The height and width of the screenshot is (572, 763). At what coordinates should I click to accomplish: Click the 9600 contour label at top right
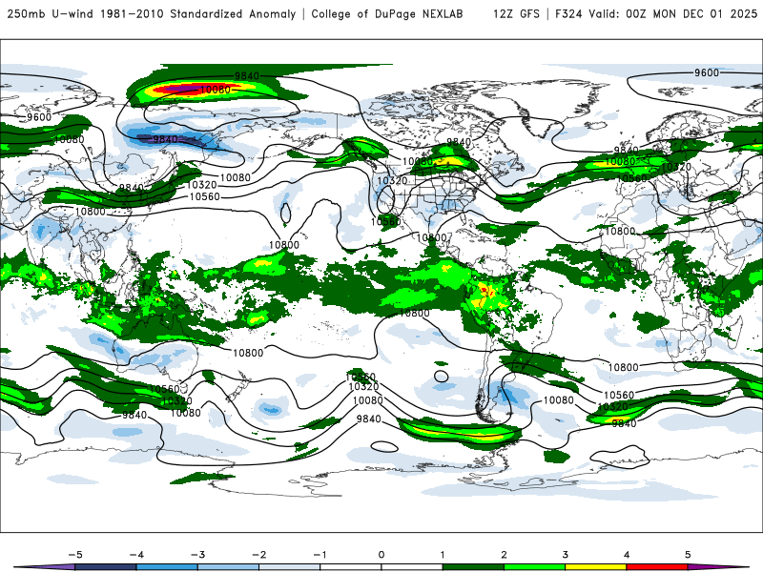(x=707, y=72)
